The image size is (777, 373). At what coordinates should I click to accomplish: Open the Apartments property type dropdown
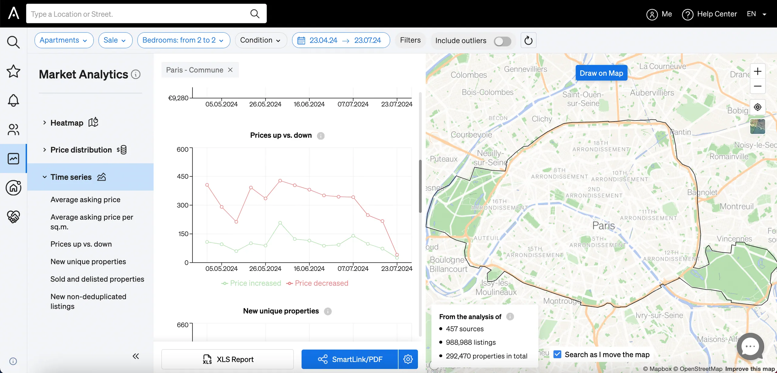(64, 40)
